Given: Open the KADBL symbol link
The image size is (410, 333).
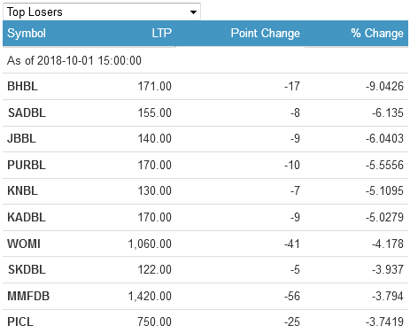Looking at the screenshot, I should pyautogui.click(x=27, y=217).
